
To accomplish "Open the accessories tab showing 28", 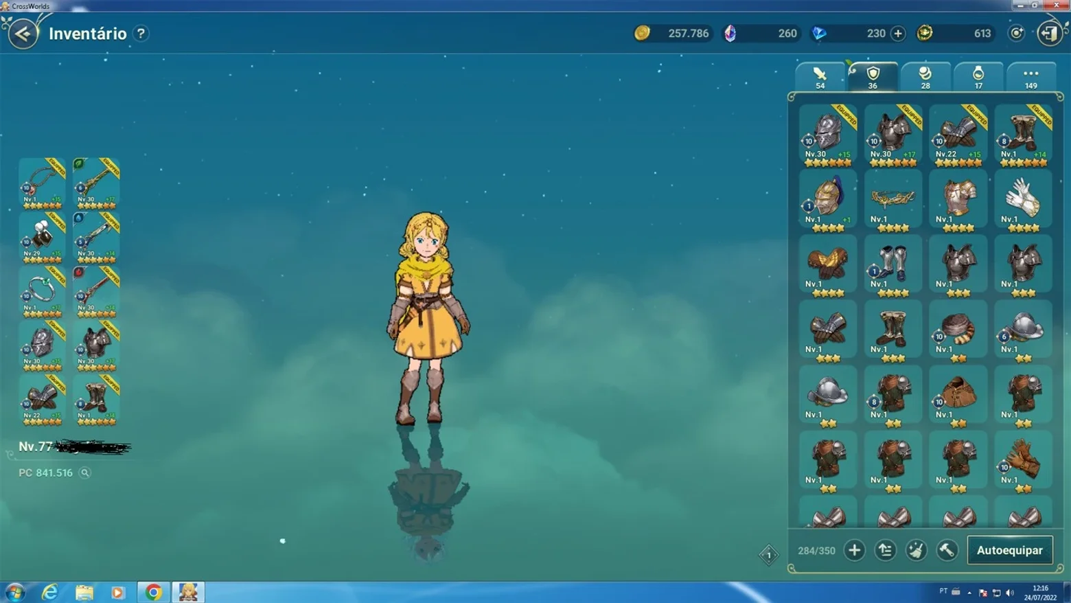I will [925, 77].
